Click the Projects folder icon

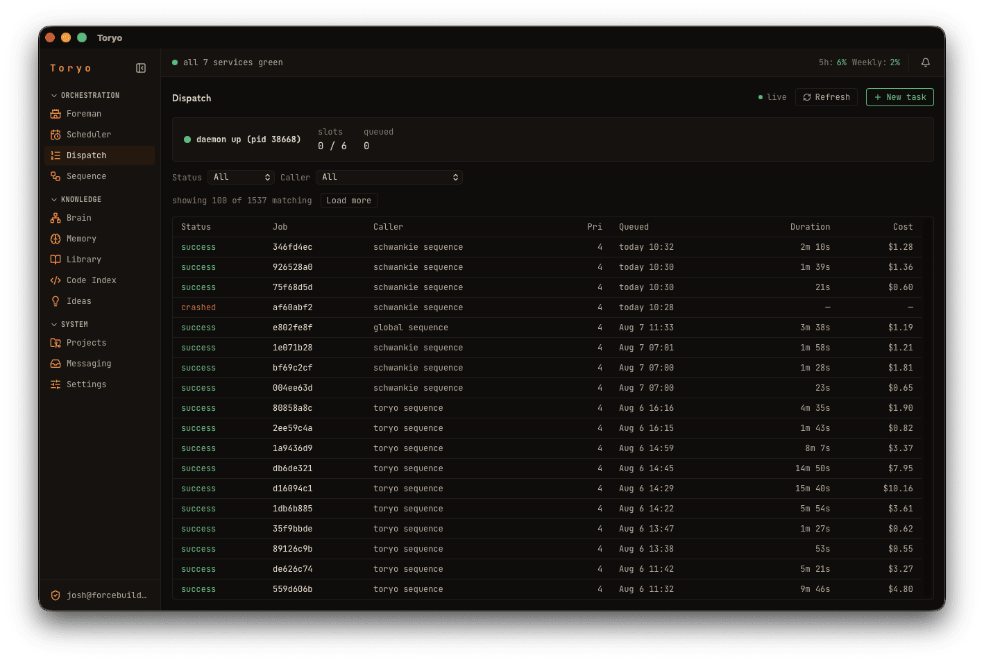coord(56,343)
